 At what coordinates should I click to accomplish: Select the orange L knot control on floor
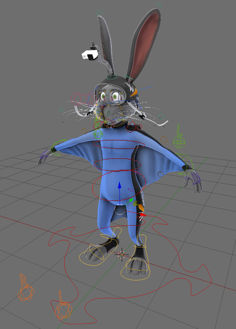(x=64, y=310)
